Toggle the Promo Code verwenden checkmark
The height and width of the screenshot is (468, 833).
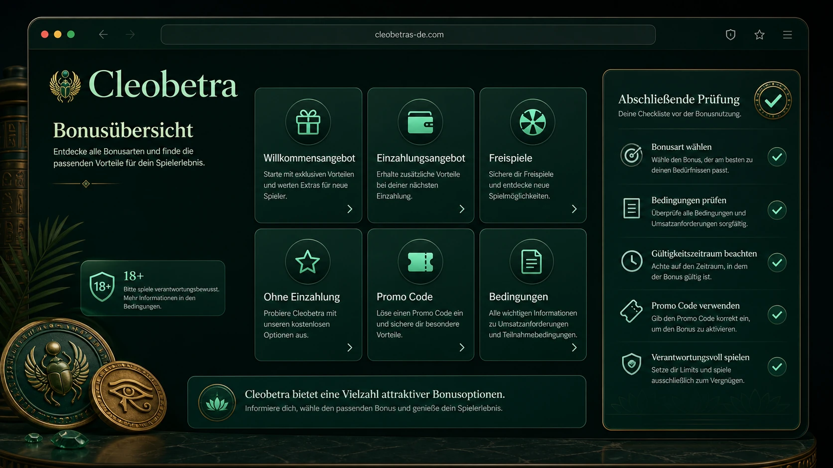coord(777,314)
